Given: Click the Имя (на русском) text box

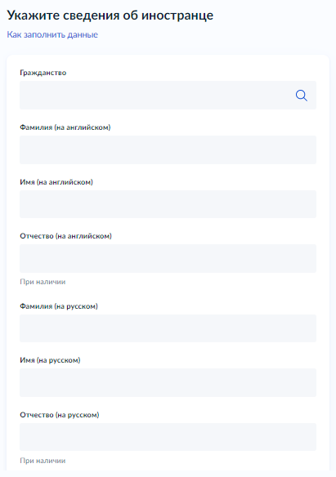Looking at the screenshot, I should coord(168,383).
